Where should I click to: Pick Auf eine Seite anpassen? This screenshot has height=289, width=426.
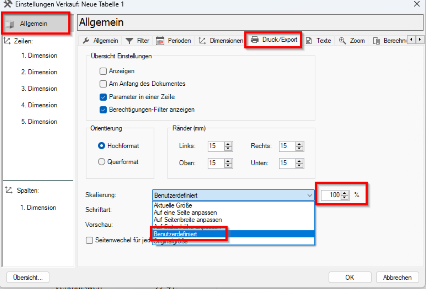click(x=233, y=213)
